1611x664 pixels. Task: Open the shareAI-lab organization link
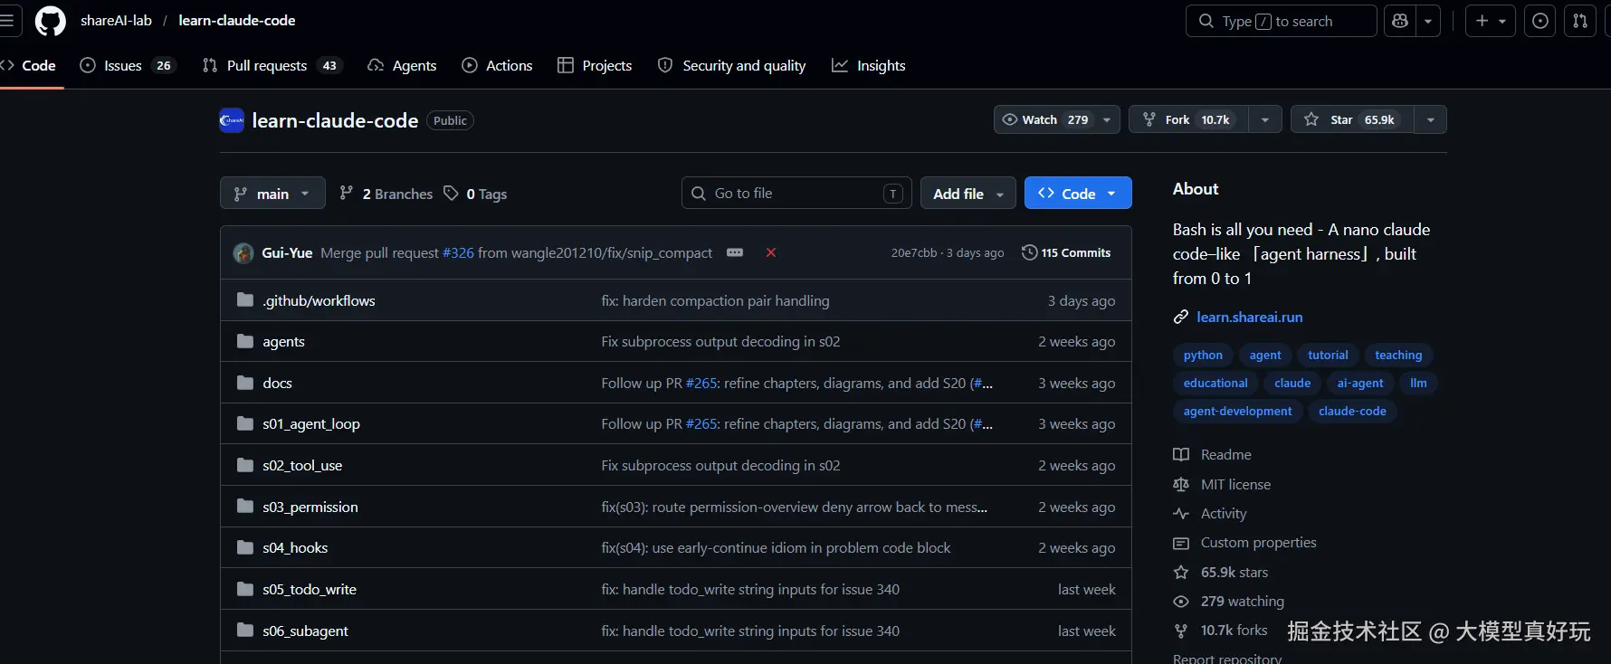coord(116,21)
